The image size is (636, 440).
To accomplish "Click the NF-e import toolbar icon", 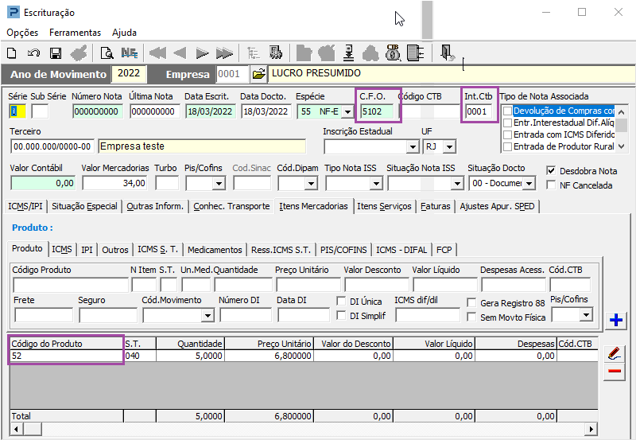I will 130,53.
